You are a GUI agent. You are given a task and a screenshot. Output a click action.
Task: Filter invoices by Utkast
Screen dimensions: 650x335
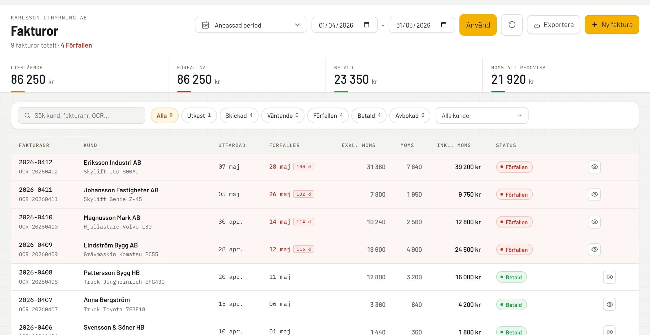pos(199,116)
